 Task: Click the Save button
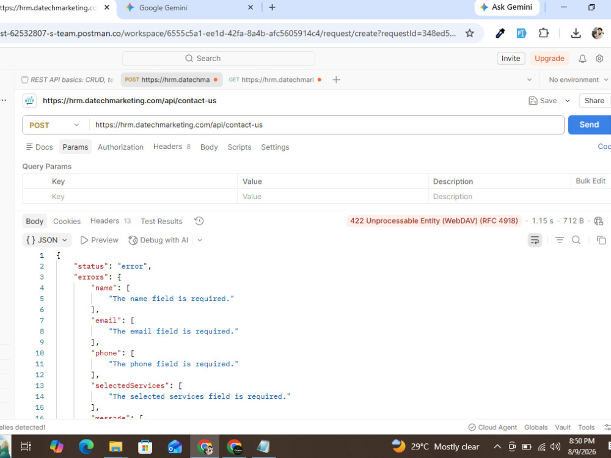click(543, 101)
